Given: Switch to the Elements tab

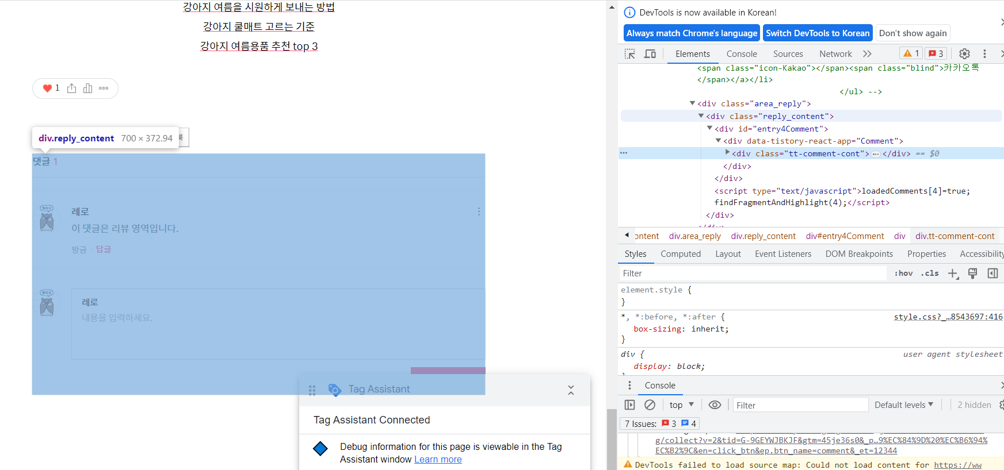Looking at the screenshot, I should click(693, 54).
